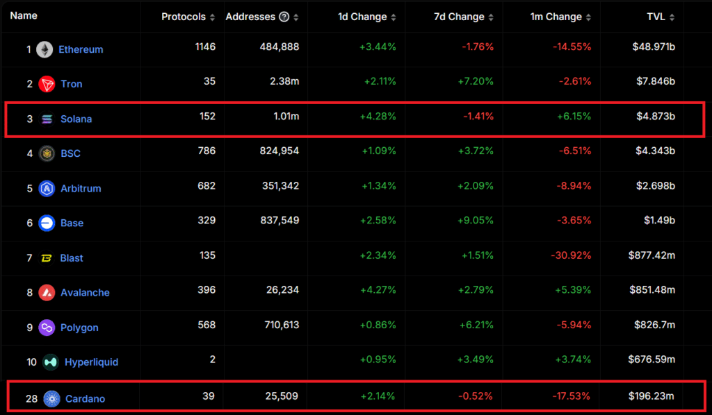Viewport: 712px width, 415px height.
Task: Sort by 7d Change column
Action: [463, 17]
